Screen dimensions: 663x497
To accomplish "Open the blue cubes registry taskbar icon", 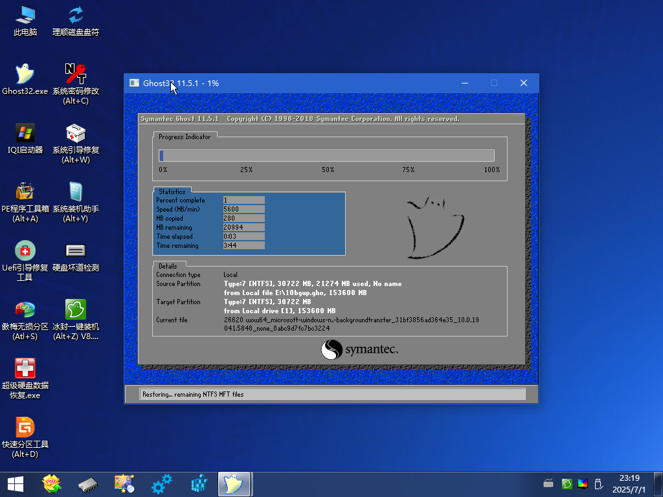I will (x=199, y=484).
